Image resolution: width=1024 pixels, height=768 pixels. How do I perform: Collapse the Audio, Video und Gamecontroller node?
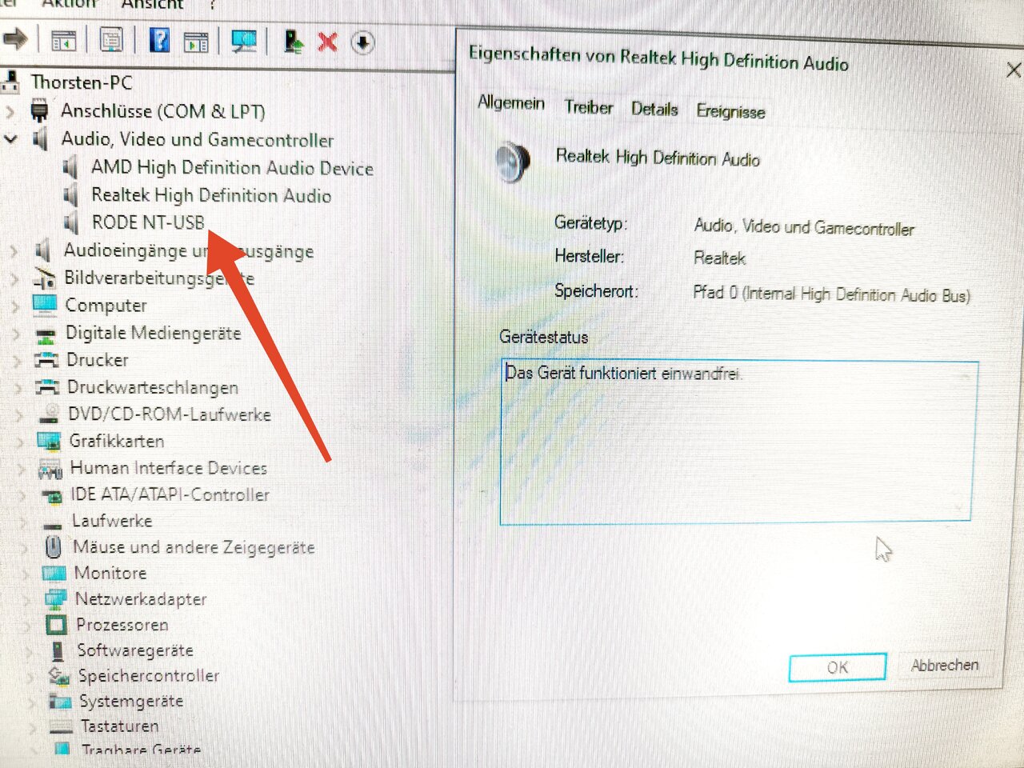pyautogui.click(x=11, y=138)
